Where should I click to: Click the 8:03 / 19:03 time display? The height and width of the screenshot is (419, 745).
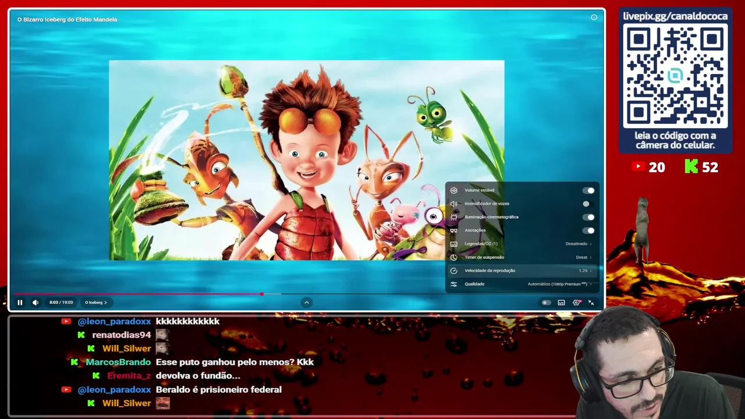pos(61,303)
